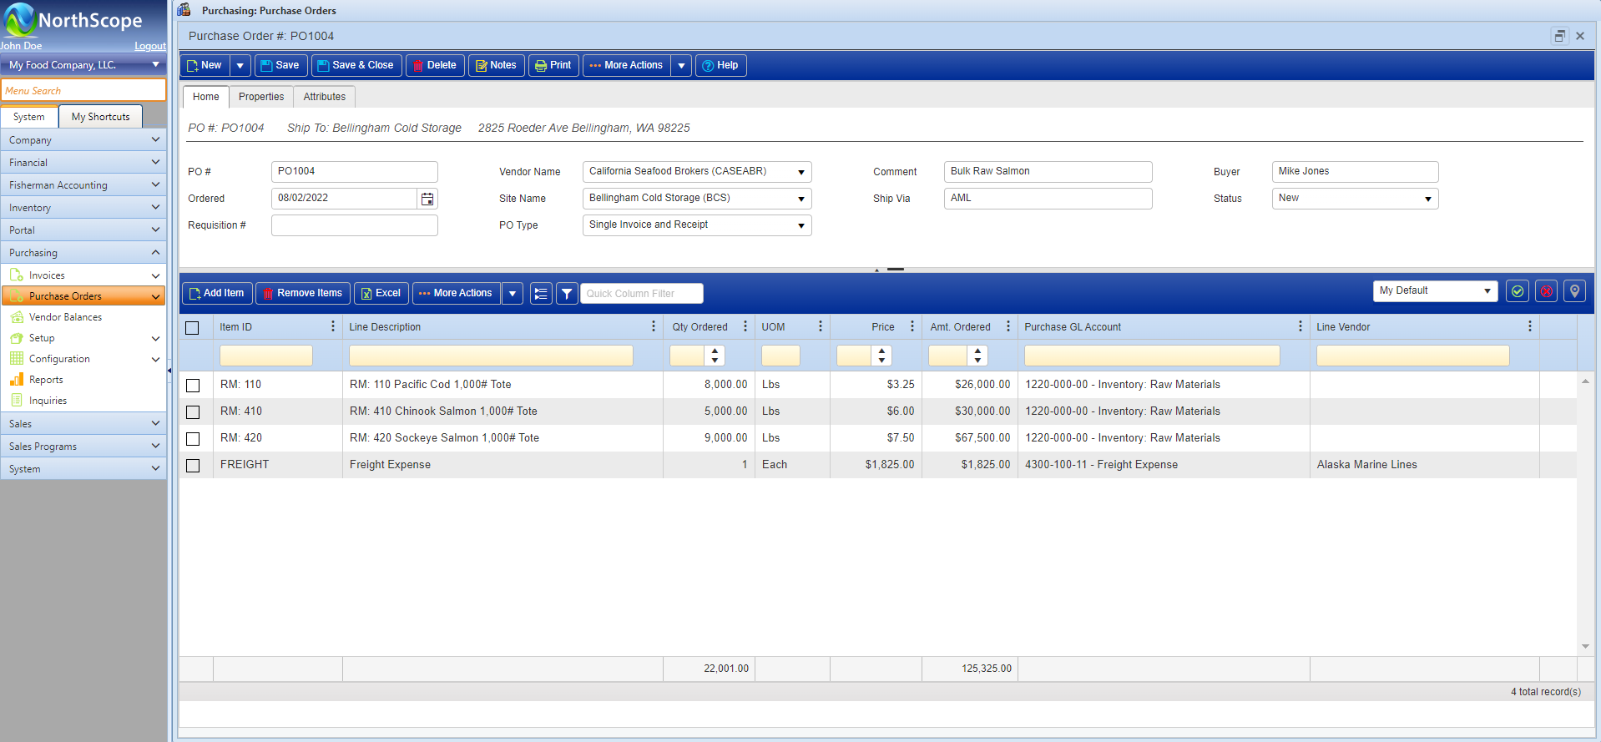Open the Item ID column options menu
The image size is (1601, 742).
click(333, 326)
